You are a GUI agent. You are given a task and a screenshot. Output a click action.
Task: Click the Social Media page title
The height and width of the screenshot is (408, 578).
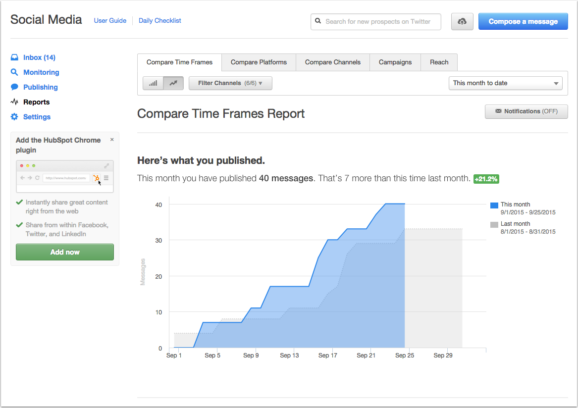[46, 19]
